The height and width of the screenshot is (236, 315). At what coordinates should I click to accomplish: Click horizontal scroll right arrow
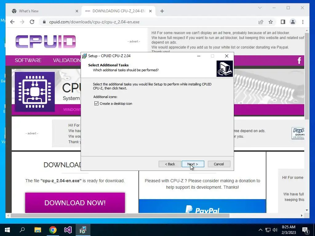[x=302, y=215]
